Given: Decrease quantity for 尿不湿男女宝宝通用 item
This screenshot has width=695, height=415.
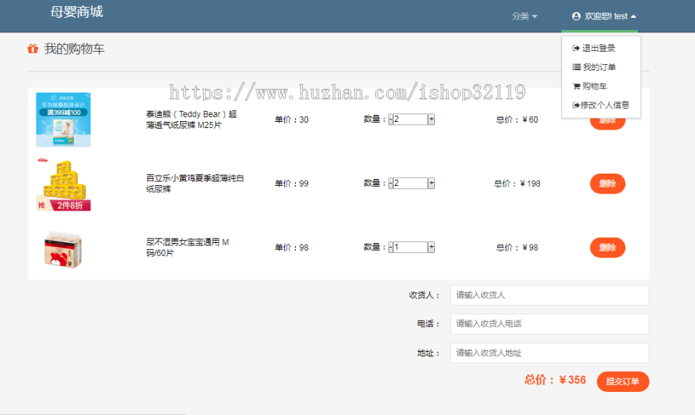Looking at the screenshot, I should tap(391, 247).
